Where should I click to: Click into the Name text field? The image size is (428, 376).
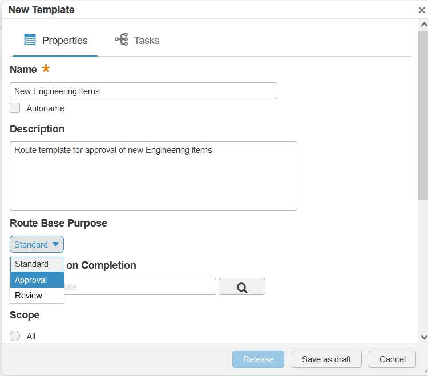[143, 91]
